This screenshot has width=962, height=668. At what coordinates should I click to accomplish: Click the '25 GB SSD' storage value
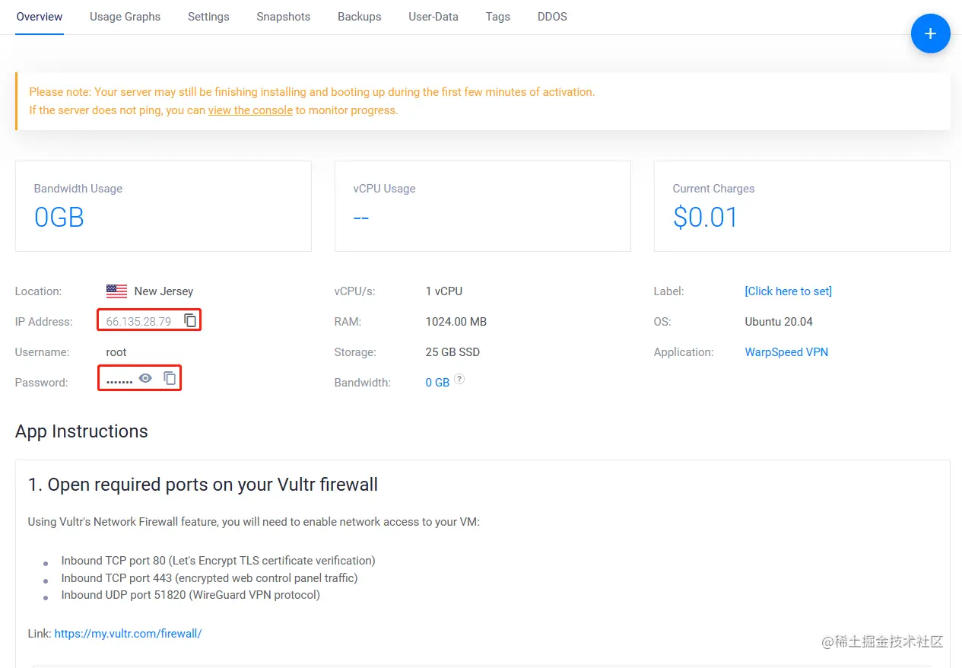pos(452,352)
